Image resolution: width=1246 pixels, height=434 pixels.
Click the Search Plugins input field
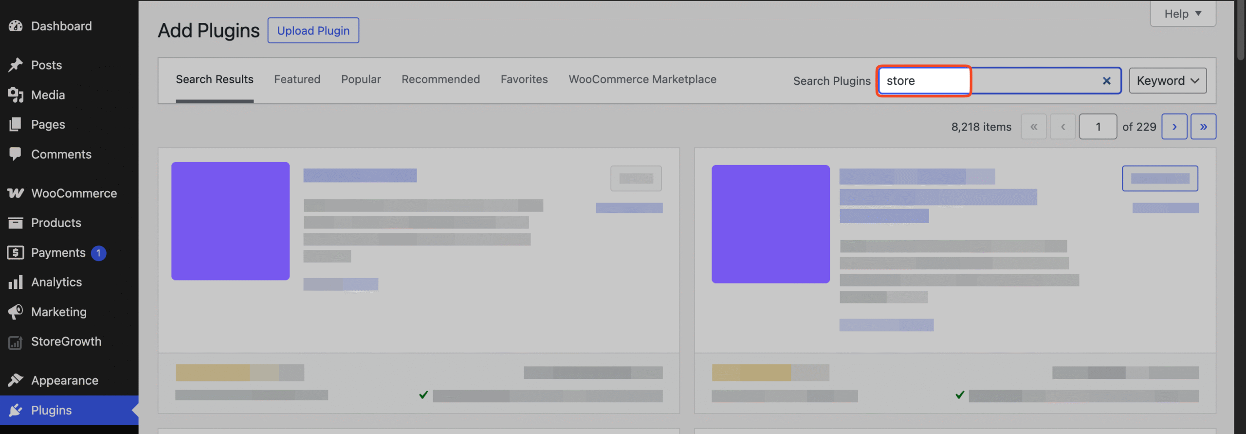(1000, 81)
